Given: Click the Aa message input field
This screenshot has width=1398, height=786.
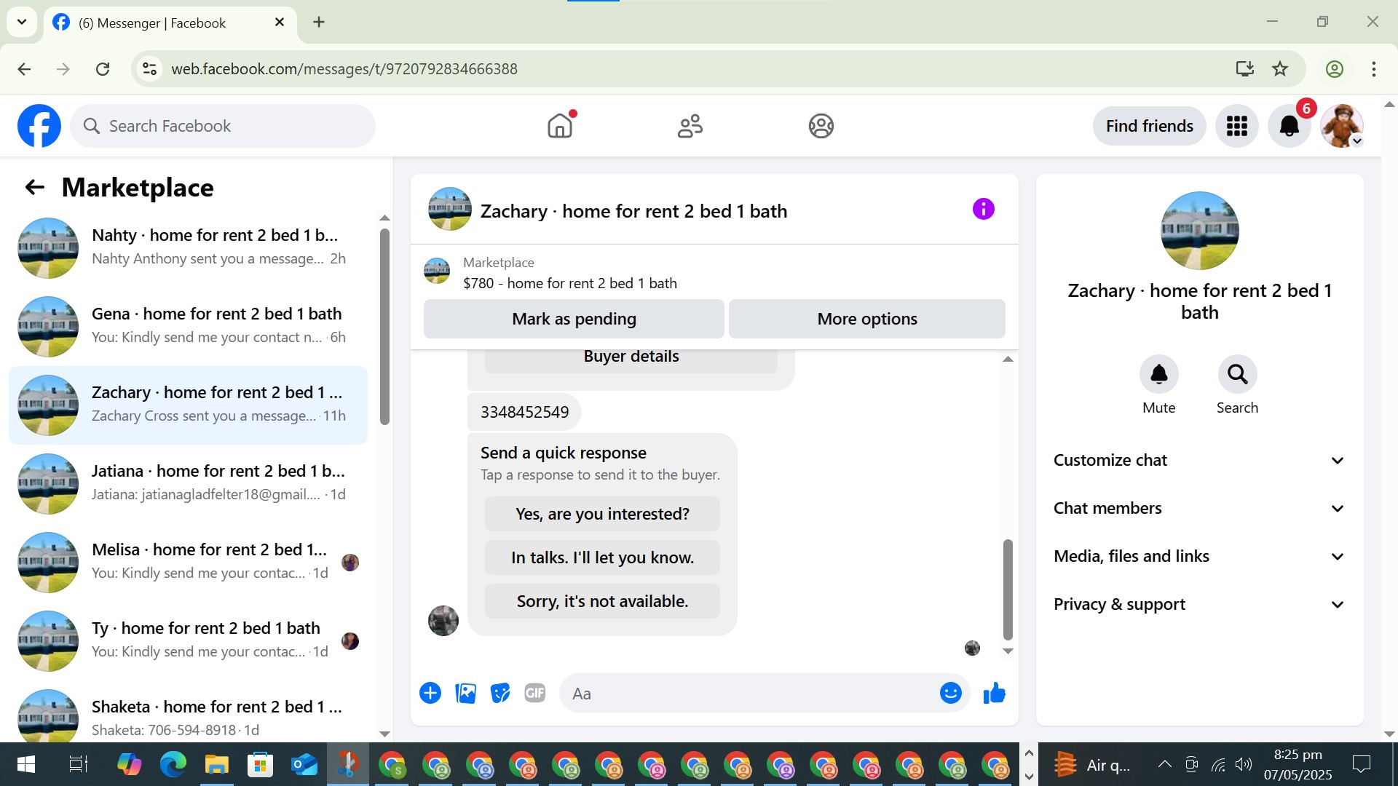Looking at the screenshot, I should pyautogui.click(x=750, y=694).
